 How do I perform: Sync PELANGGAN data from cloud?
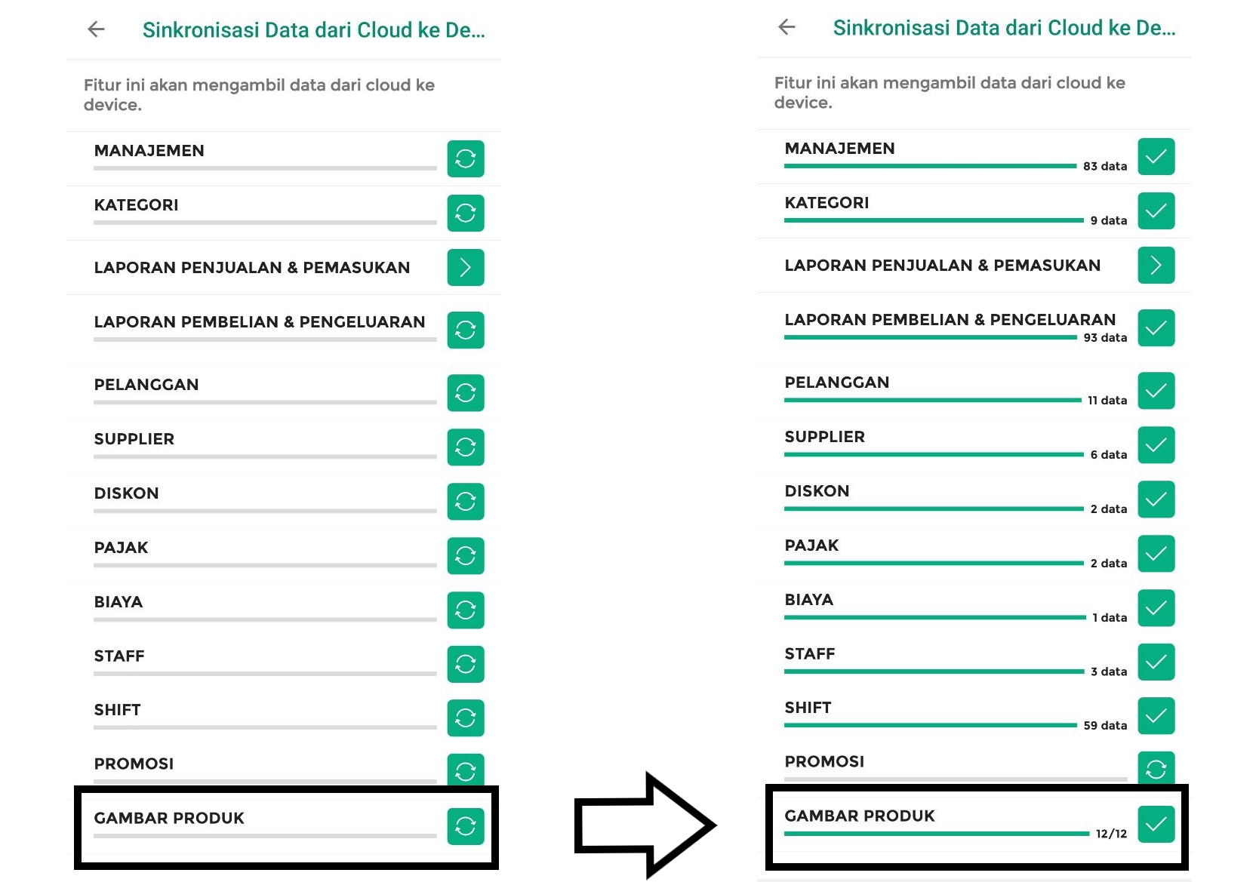pyautogui.click(x=465, y=393)
